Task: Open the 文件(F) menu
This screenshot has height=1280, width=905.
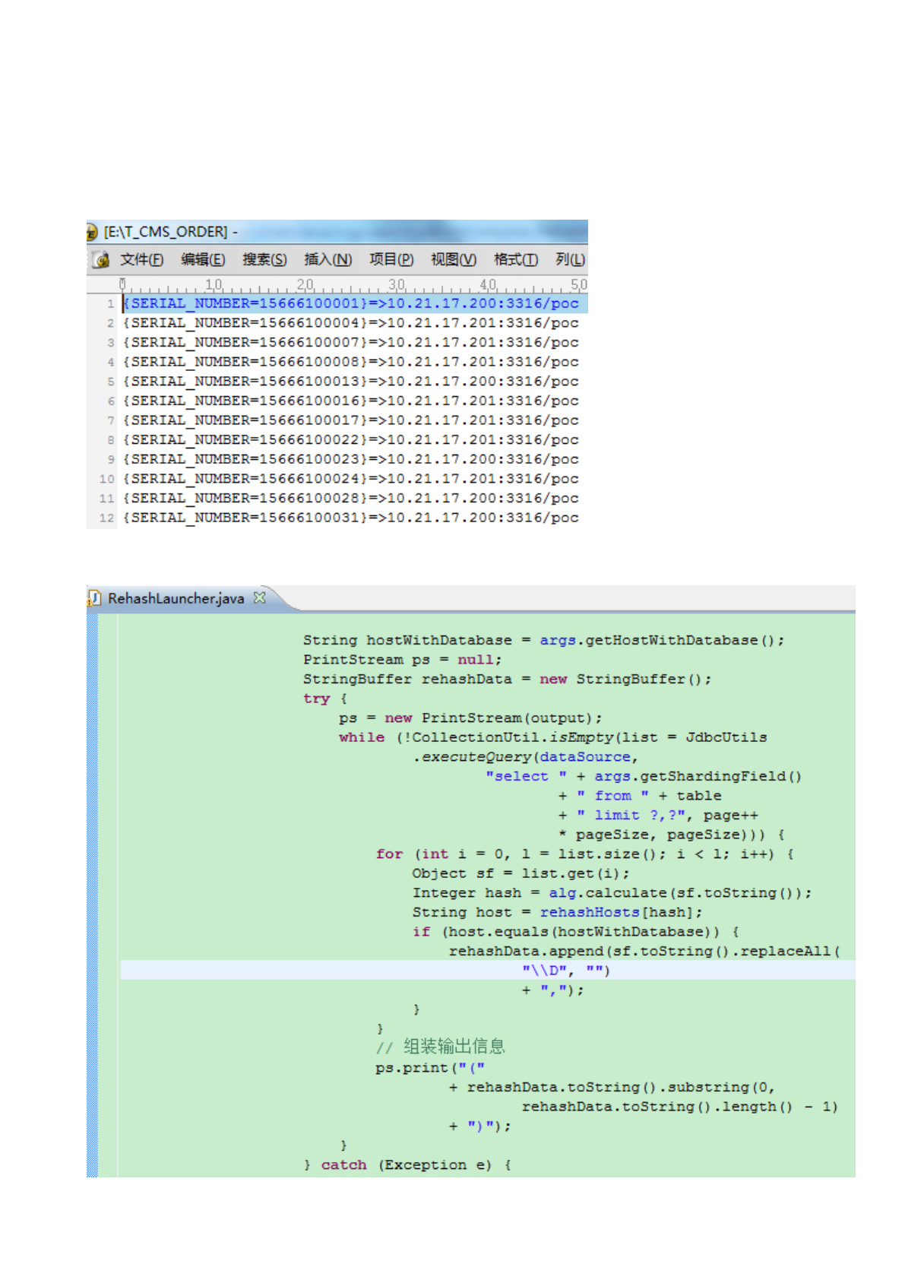Action: 141,260
